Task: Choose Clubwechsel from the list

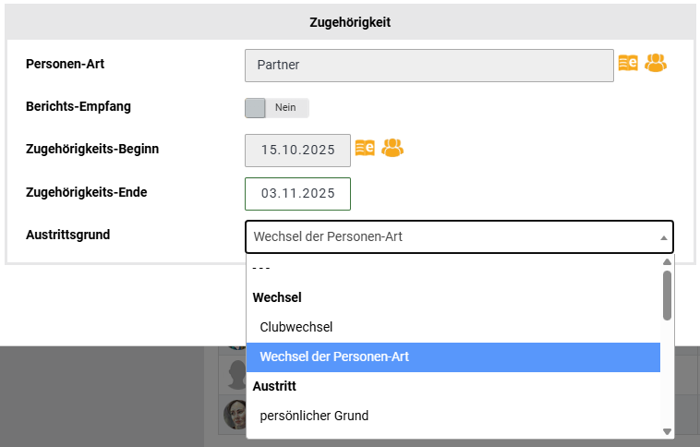Action: 296,327
